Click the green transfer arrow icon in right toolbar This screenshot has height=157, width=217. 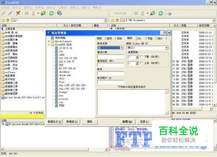pyautogui.click(x=152, y=13)
